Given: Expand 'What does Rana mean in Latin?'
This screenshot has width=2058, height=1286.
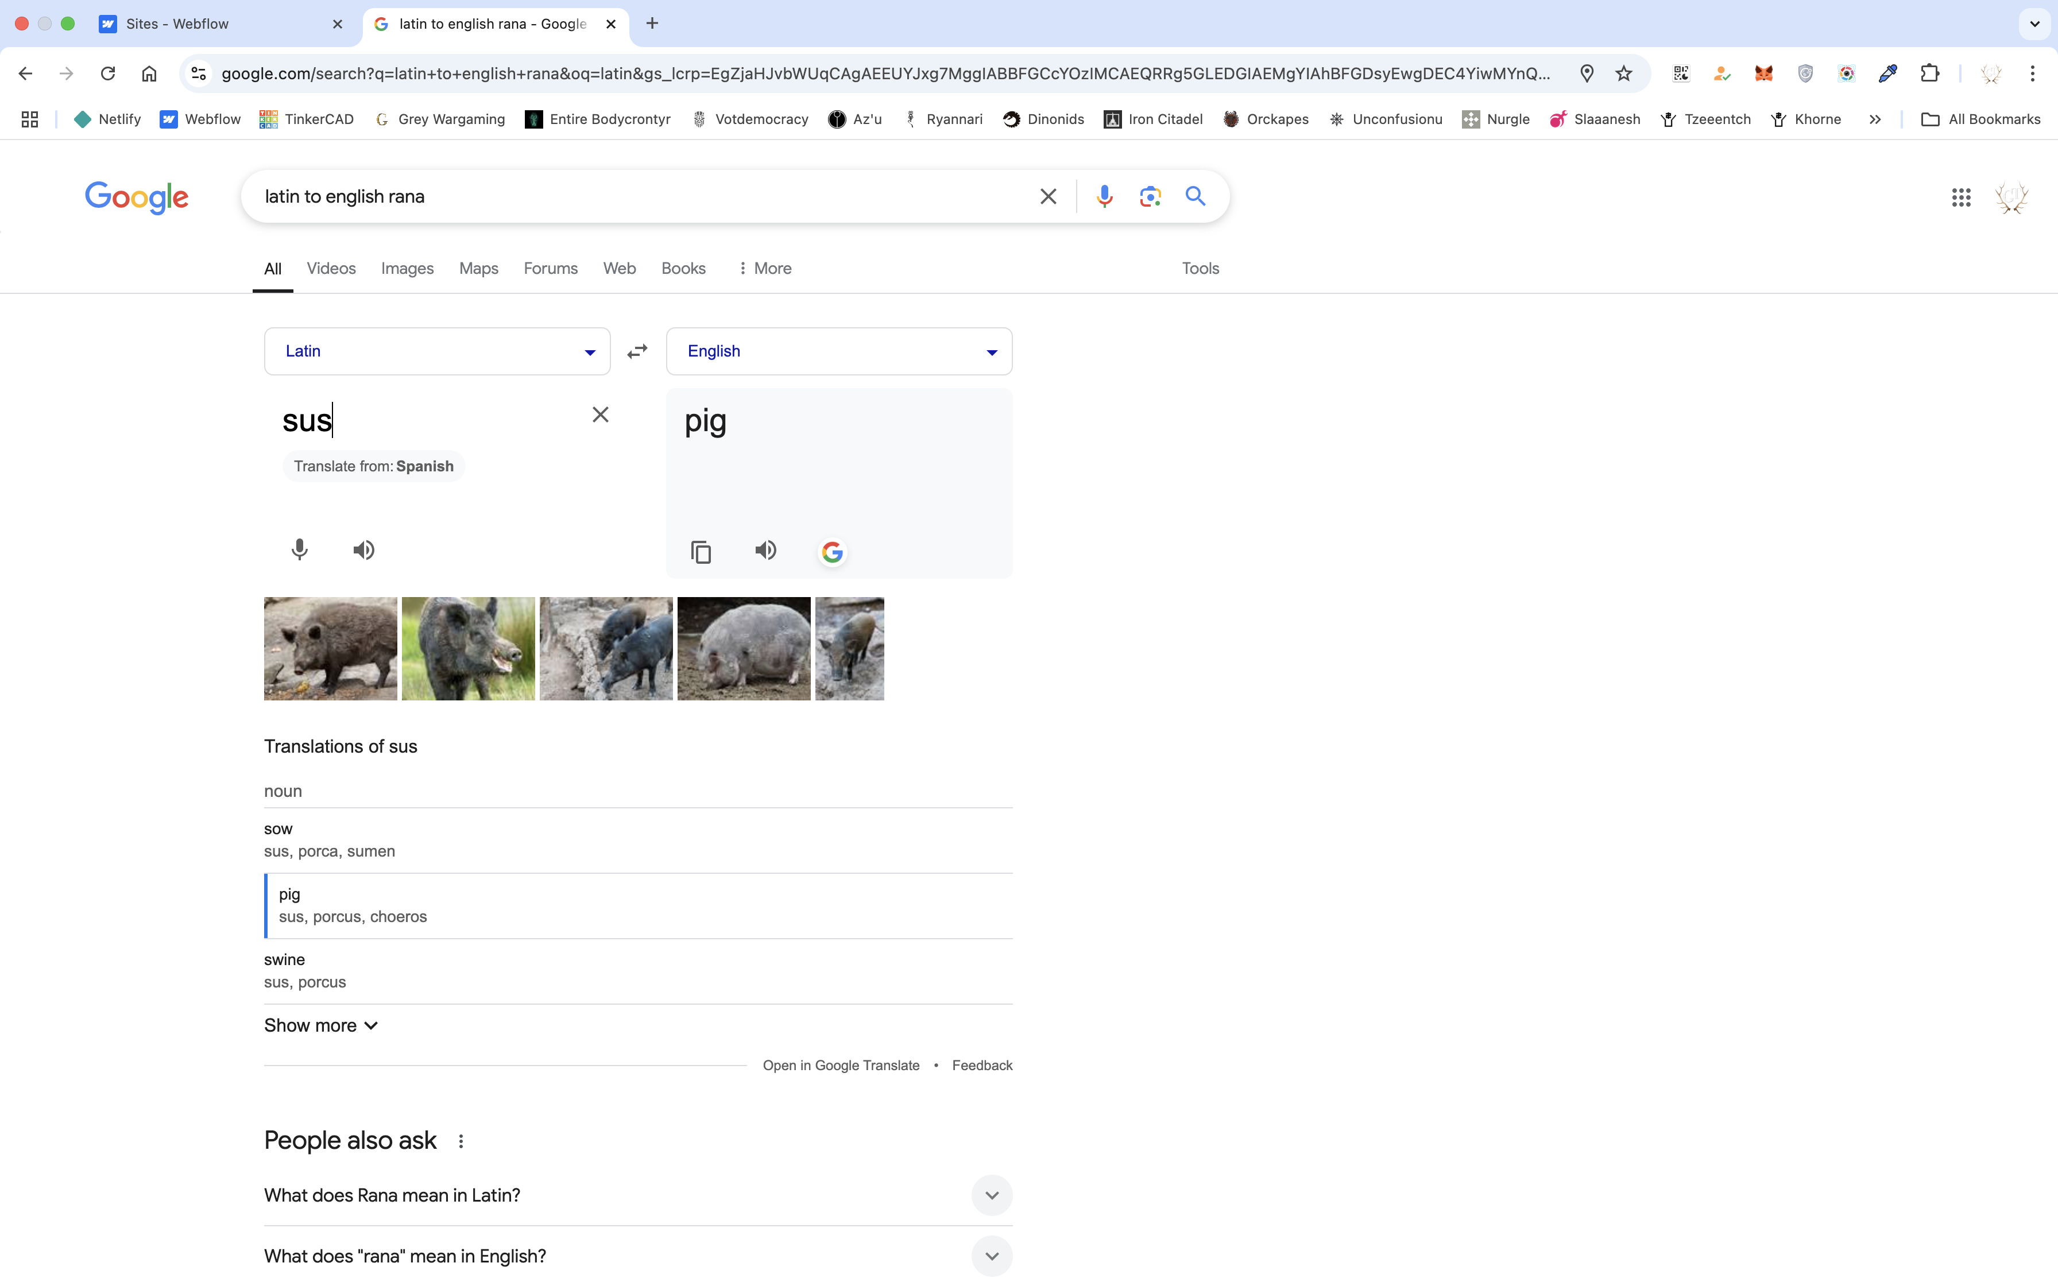Looking at the screenshot, I should tap(992, 1195).
